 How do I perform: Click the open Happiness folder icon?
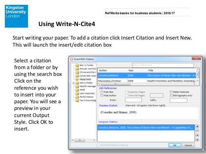(x=77, y=79)
